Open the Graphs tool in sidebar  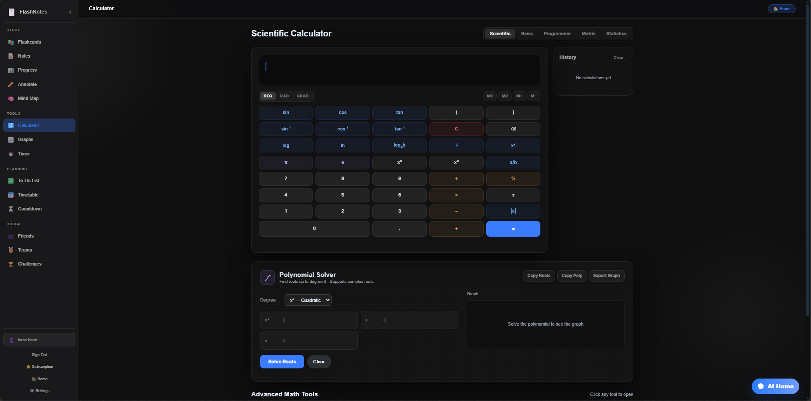coord(25,140)
